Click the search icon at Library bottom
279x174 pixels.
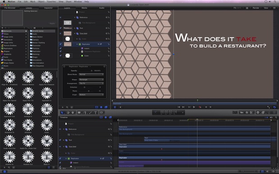click(x=9, y=167)
